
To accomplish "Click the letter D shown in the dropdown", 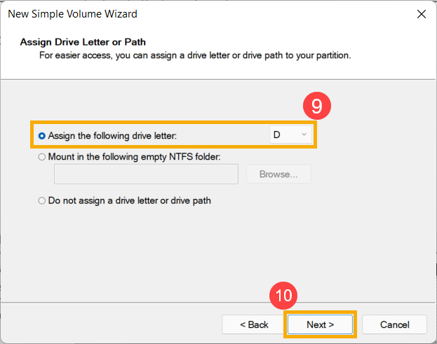I will 277,135.
